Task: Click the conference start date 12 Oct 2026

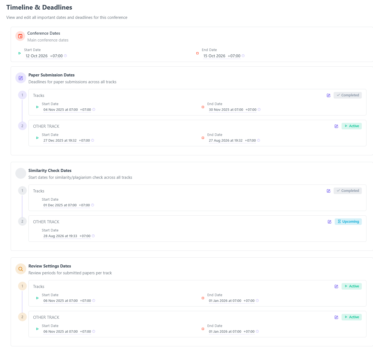Action: click(37, 56)
